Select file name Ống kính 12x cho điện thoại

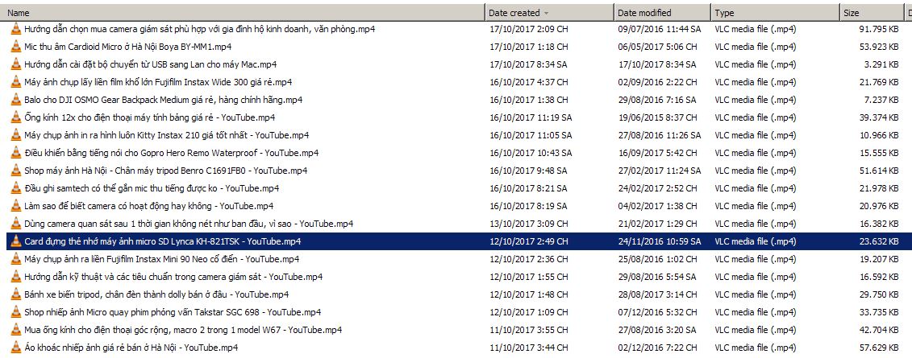coord(149,117)
